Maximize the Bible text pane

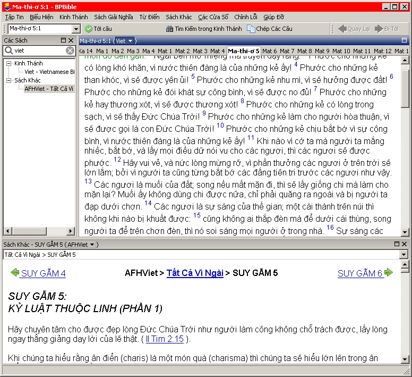(x=405, y=40)
